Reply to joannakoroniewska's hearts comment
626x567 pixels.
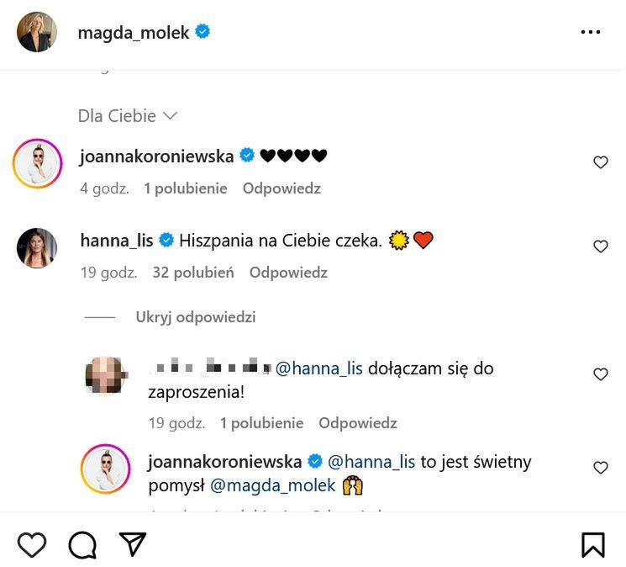point(281,188)
